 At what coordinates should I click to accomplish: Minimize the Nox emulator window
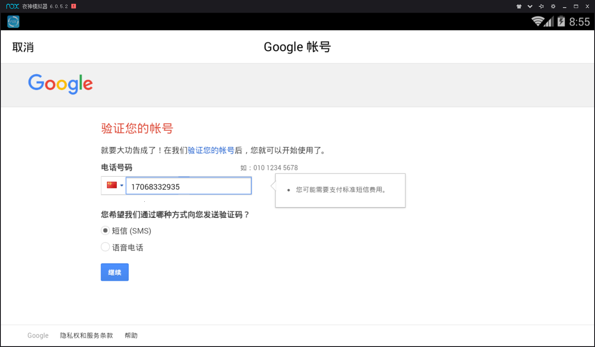(564, 6)
